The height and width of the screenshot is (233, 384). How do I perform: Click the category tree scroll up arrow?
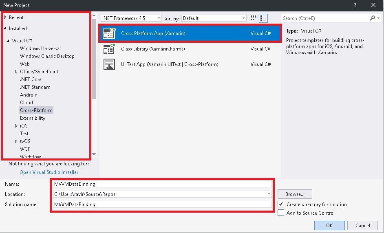[x=94, y=15]
